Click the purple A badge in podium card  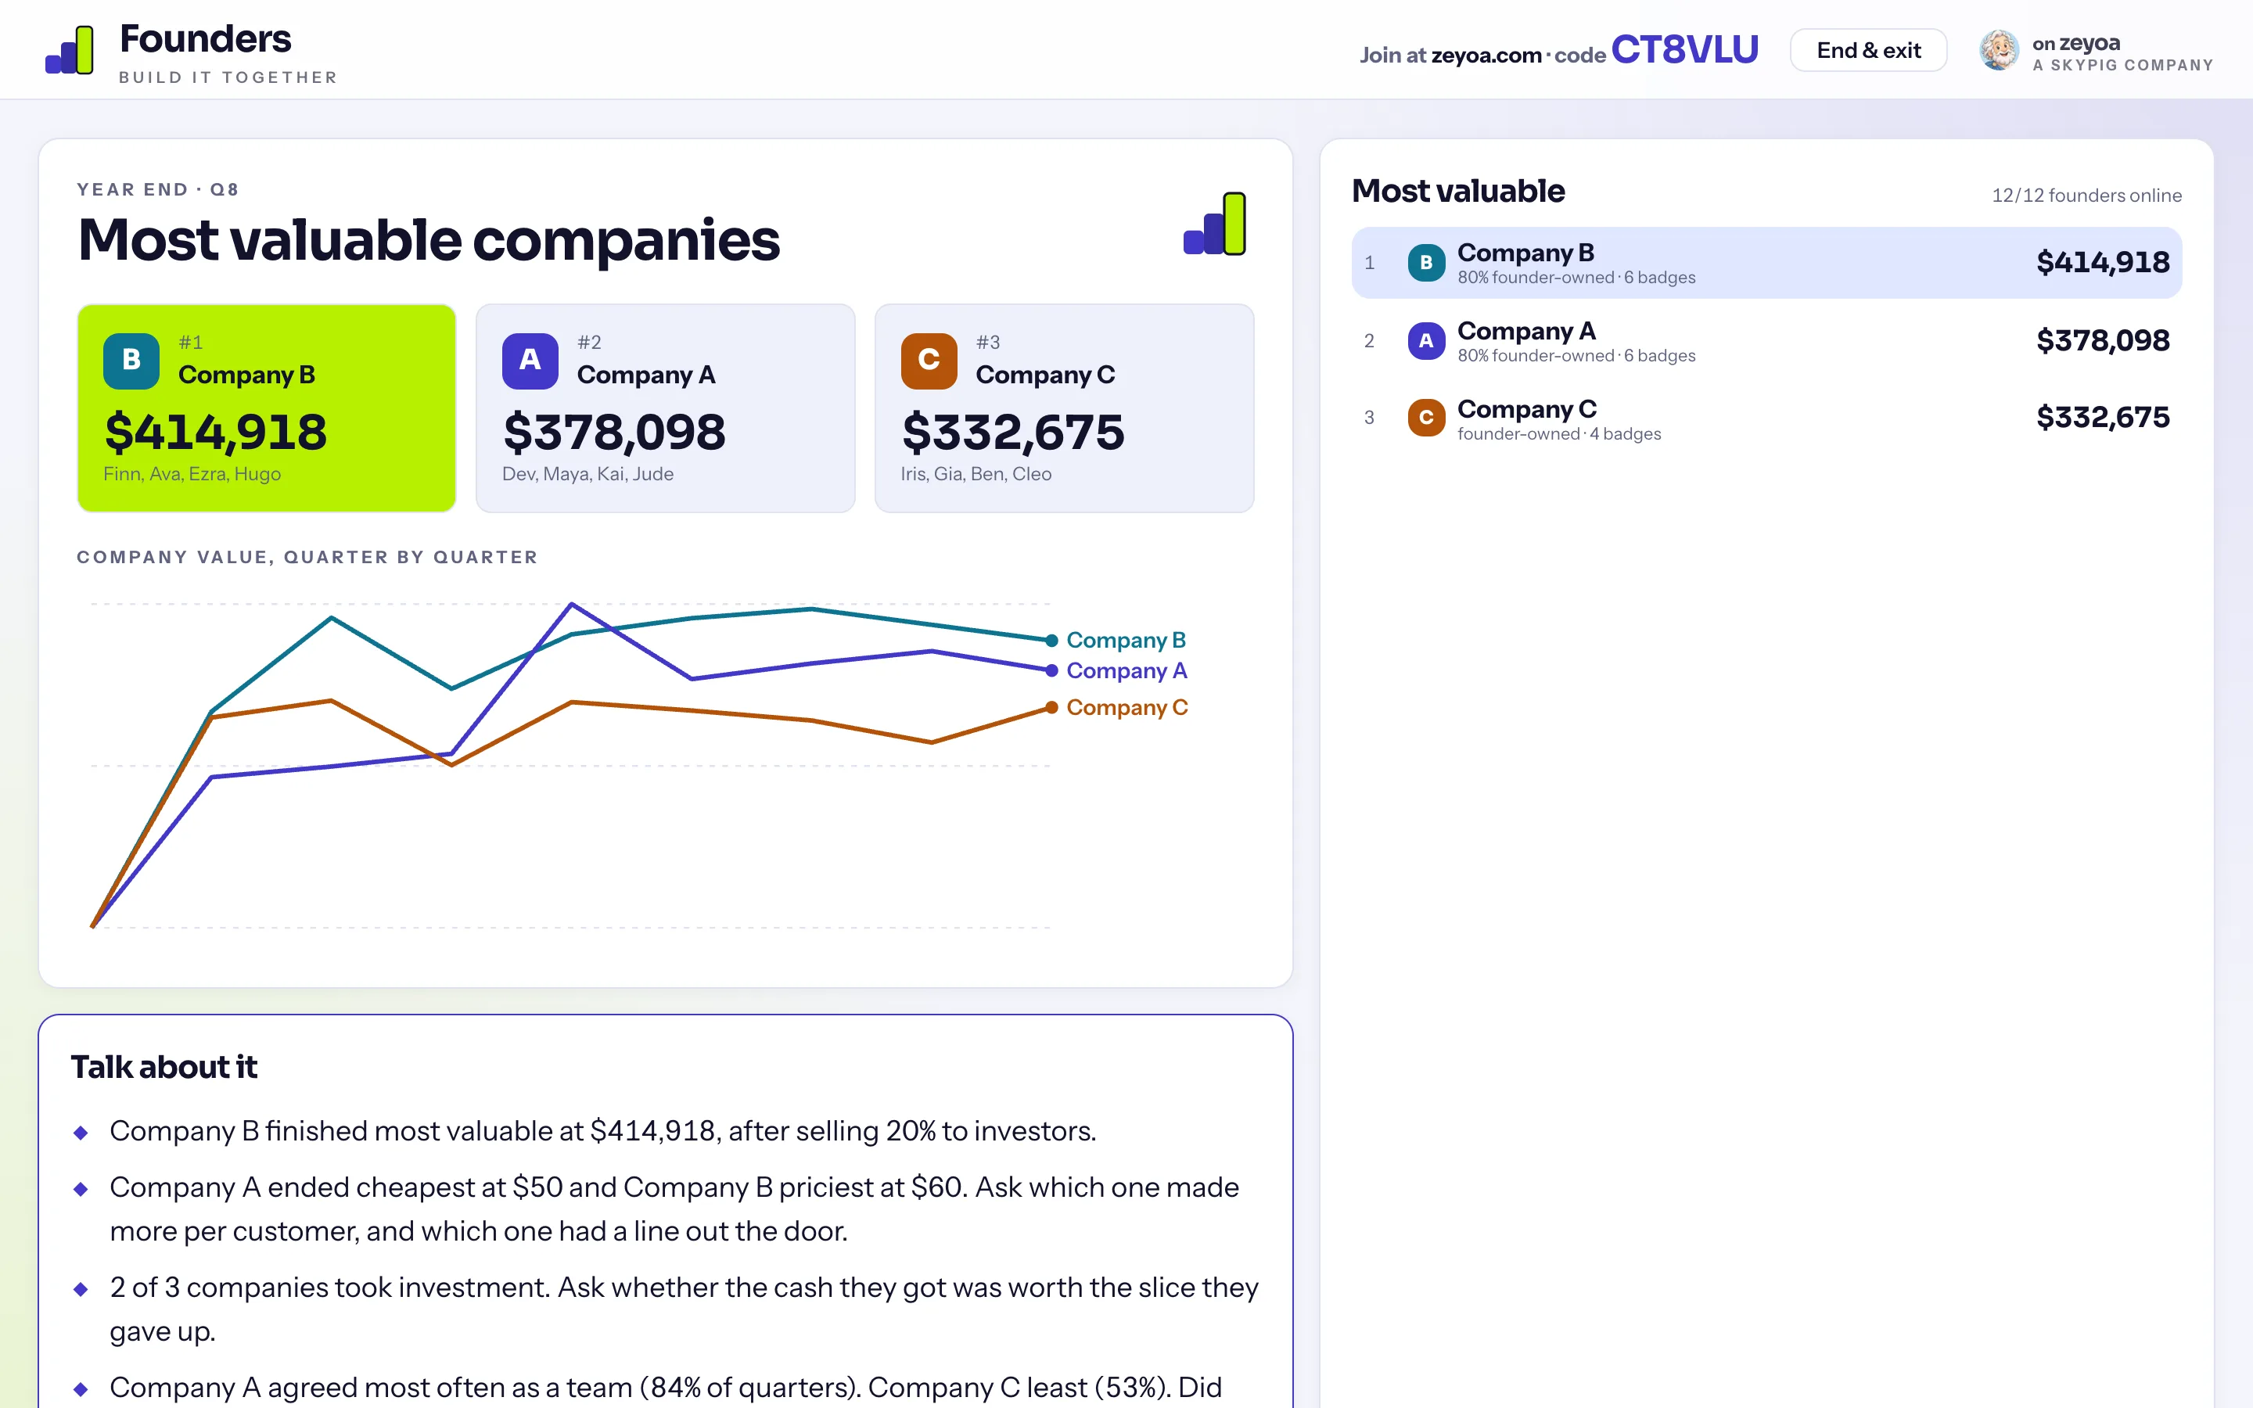point(530,361)
